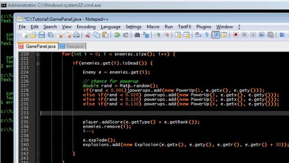The height and width of the screenshot is (163, 289).
Task: Open the TextFX menu
Action: coord(185,27)
